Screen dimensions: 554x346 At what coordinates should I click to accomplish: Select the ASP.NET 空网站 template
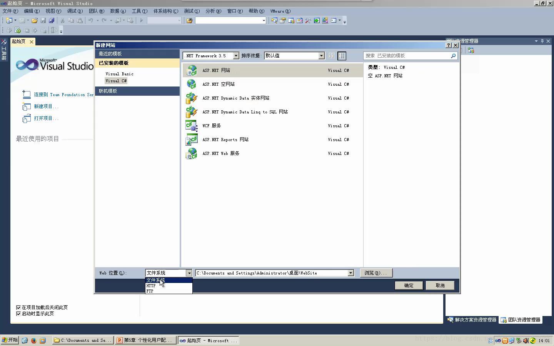coord(273,84)
